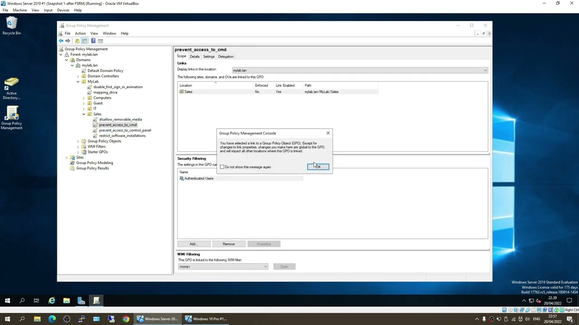
Task: Show hidden icons in guest system tray
Action: point(524,301)
